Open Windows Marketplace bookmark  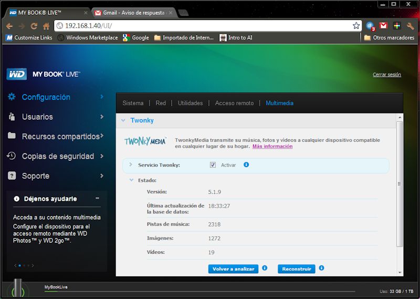click(88, 37)
